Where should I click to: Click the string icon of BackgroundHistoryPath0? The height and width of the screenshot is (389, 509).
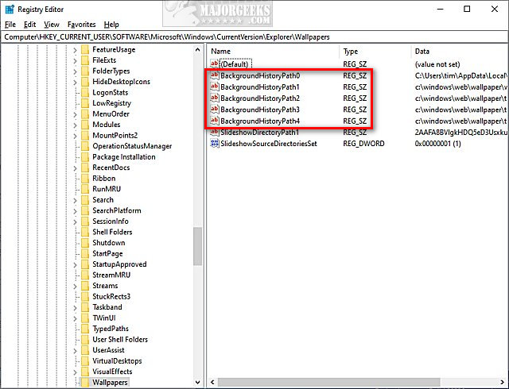point(215,75)
